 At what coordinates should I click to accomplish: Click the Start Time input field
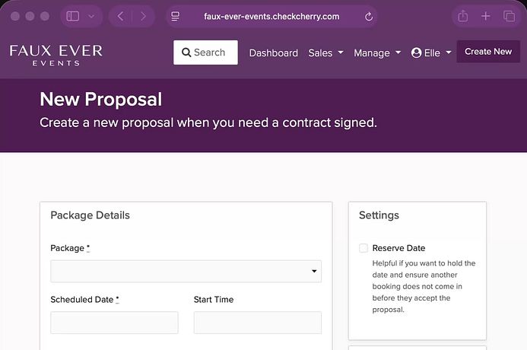(257, 323)
